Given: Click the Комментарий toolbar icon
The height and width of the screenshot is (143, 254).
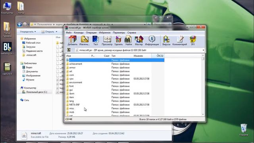Looking at the screenshot, I should 180,41.
